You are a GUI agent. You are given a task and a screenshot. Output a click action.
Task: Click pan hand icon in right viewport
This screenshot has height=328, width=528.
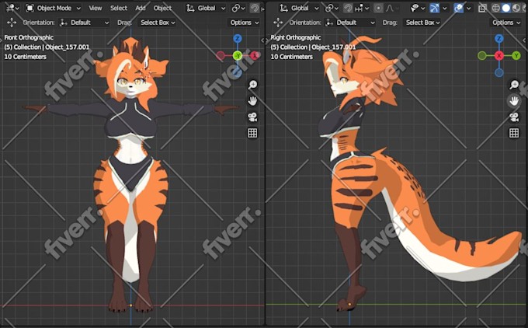(514, 100)
